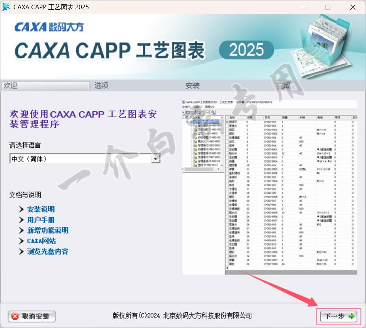The height and width of the screenshot is (328, 366).
Task: Close the installer window
Action: coord(353,7)
